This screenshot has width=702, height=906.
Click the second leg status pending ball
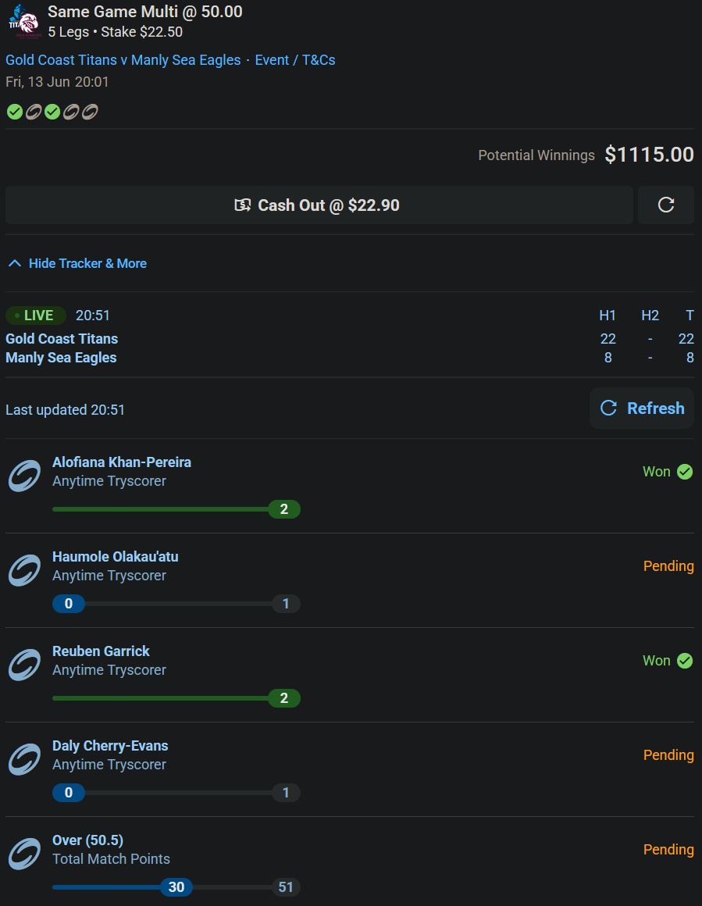pos(34,112)
